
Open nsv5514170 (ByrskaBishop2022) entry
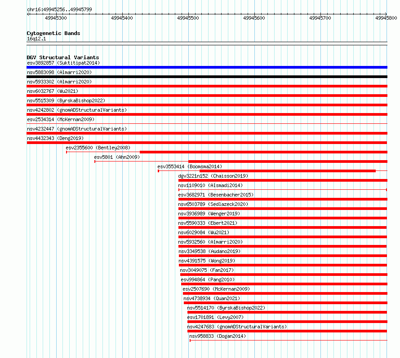pyautogui.click(x=226, y=308)
